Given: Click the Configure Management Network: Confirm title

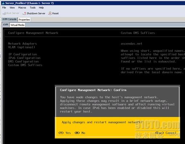Looking at the screenshot, I should tap(93, 90).
